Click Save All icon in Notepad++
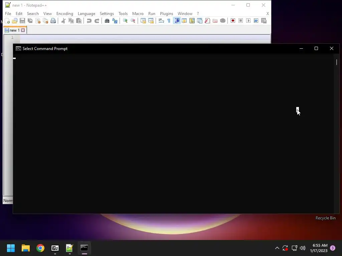Screen dimensions: 342x256 [x=30, y=21]
